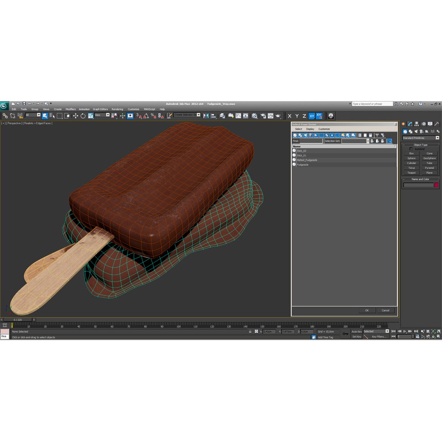Image resolution: width=442 pixels, height=442 pixels.
Task: Click the OK button in dialog
Action: (x=367, y=310)
